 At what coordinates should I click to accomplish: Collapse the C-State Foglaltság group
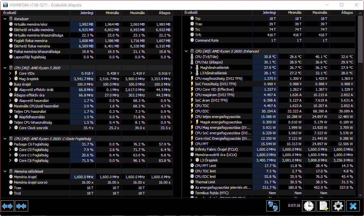5,139
